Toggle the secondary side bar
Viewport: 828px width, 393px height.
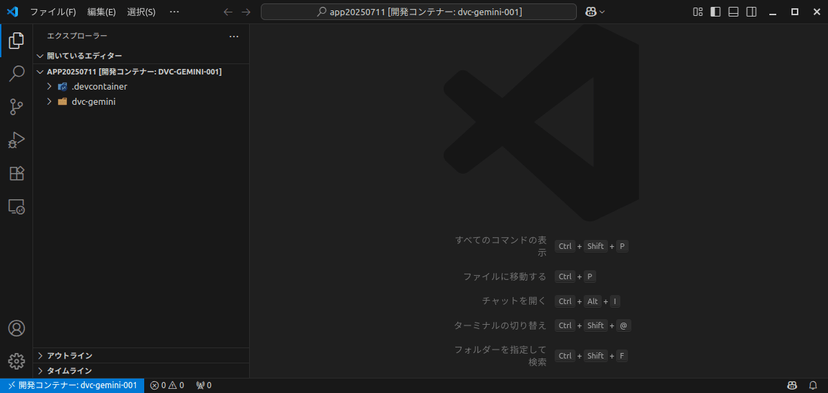[752, 12]
